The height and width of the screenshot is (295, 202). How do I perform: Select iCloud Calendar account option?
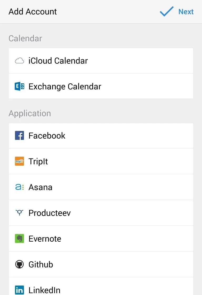101,61
